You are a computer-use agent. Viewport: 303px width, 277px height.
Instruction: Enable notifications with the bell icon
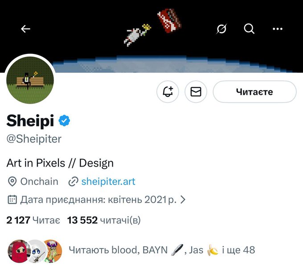click(x=168, y=92)
